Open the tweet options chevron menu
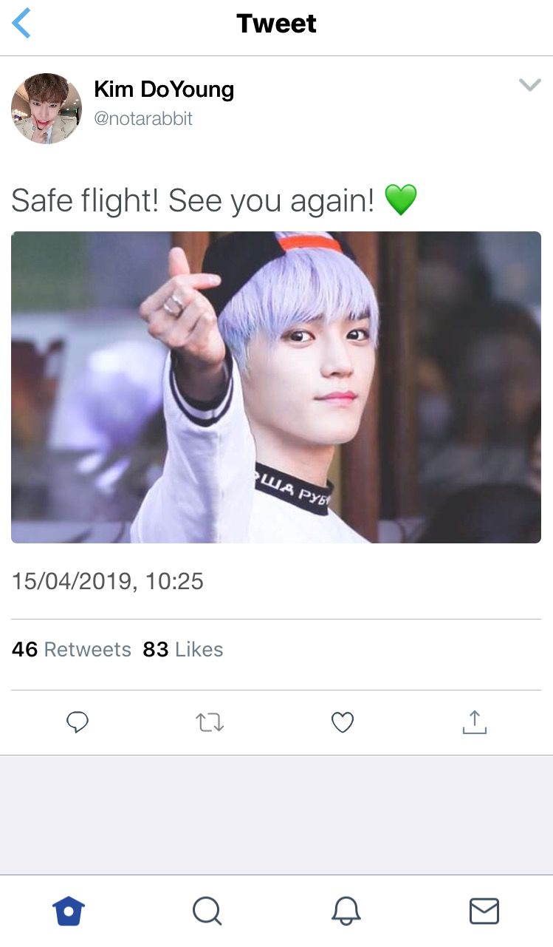This screenshot has width=553, height=947. [x=529, y=85]
